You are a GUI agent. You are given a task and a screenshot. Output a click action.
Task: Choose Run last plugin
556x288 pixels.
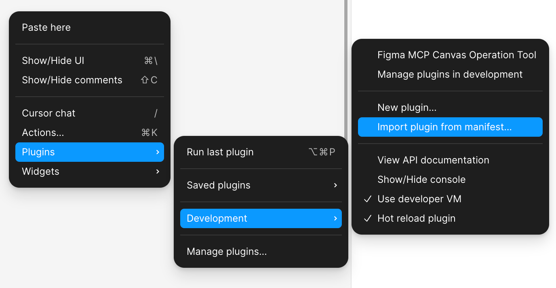[x=220, y=152]
